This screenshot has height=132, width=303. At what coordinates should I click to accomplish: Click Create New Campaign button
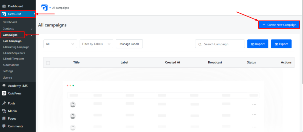[x=279, y=25]
